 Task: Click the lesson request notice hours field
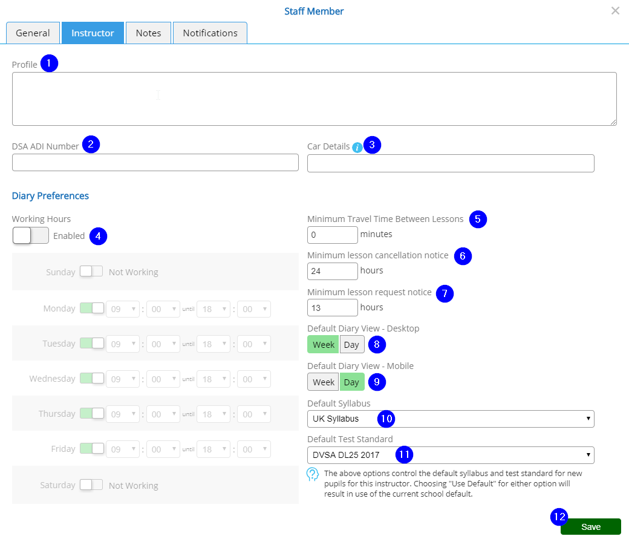click(333, 308)
